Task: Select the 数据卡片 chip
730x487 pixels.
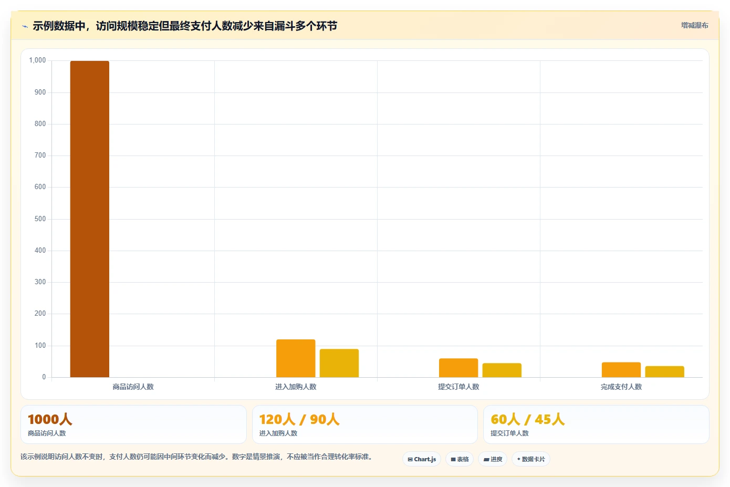Action: coord(531,459)
